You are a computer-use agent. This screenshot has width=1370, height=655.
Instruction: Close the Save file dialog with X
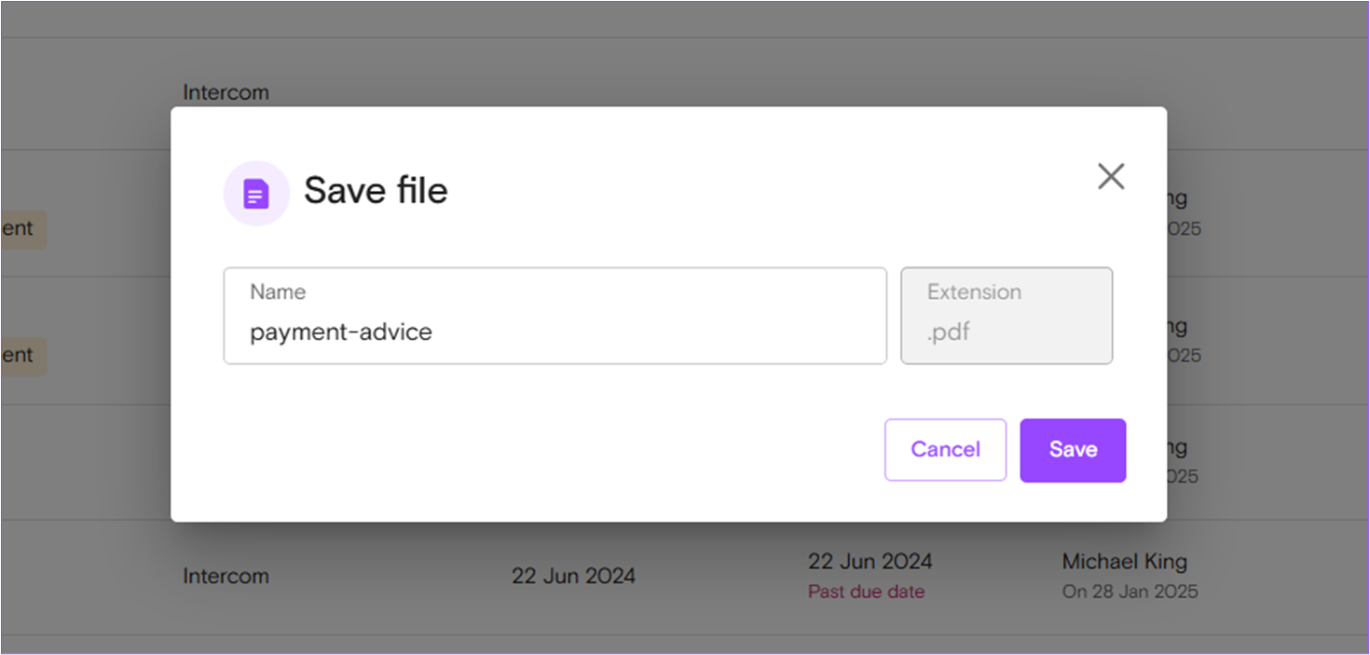1111,176
